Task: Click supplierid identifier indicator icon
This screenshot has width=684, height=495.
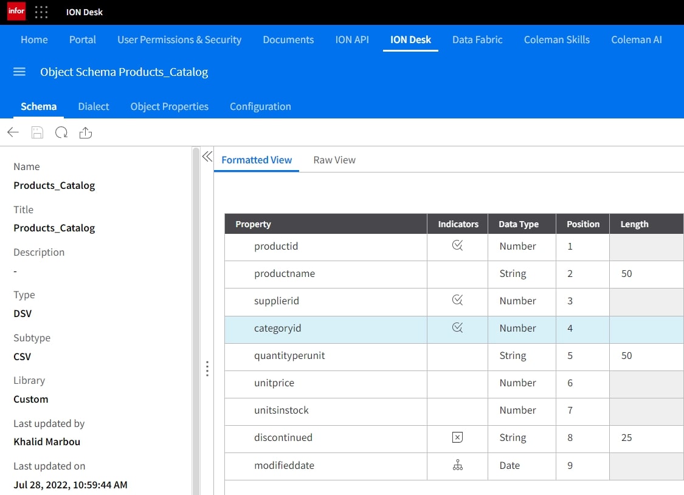Action: pyautogui.click(x=457, y=300)
